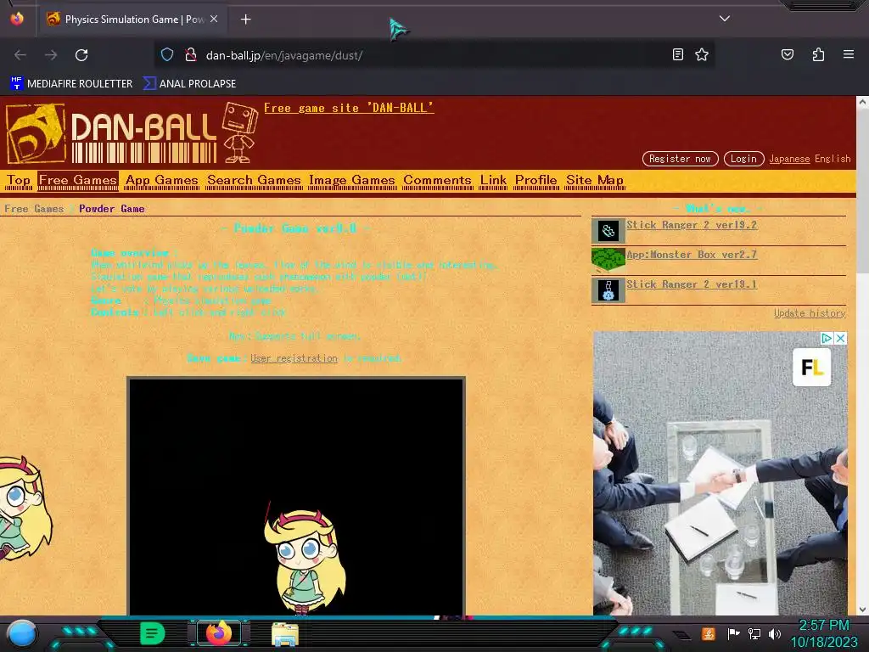The image size is (869, 652).
Task: Switch language to English
Action: pos(833,159)
